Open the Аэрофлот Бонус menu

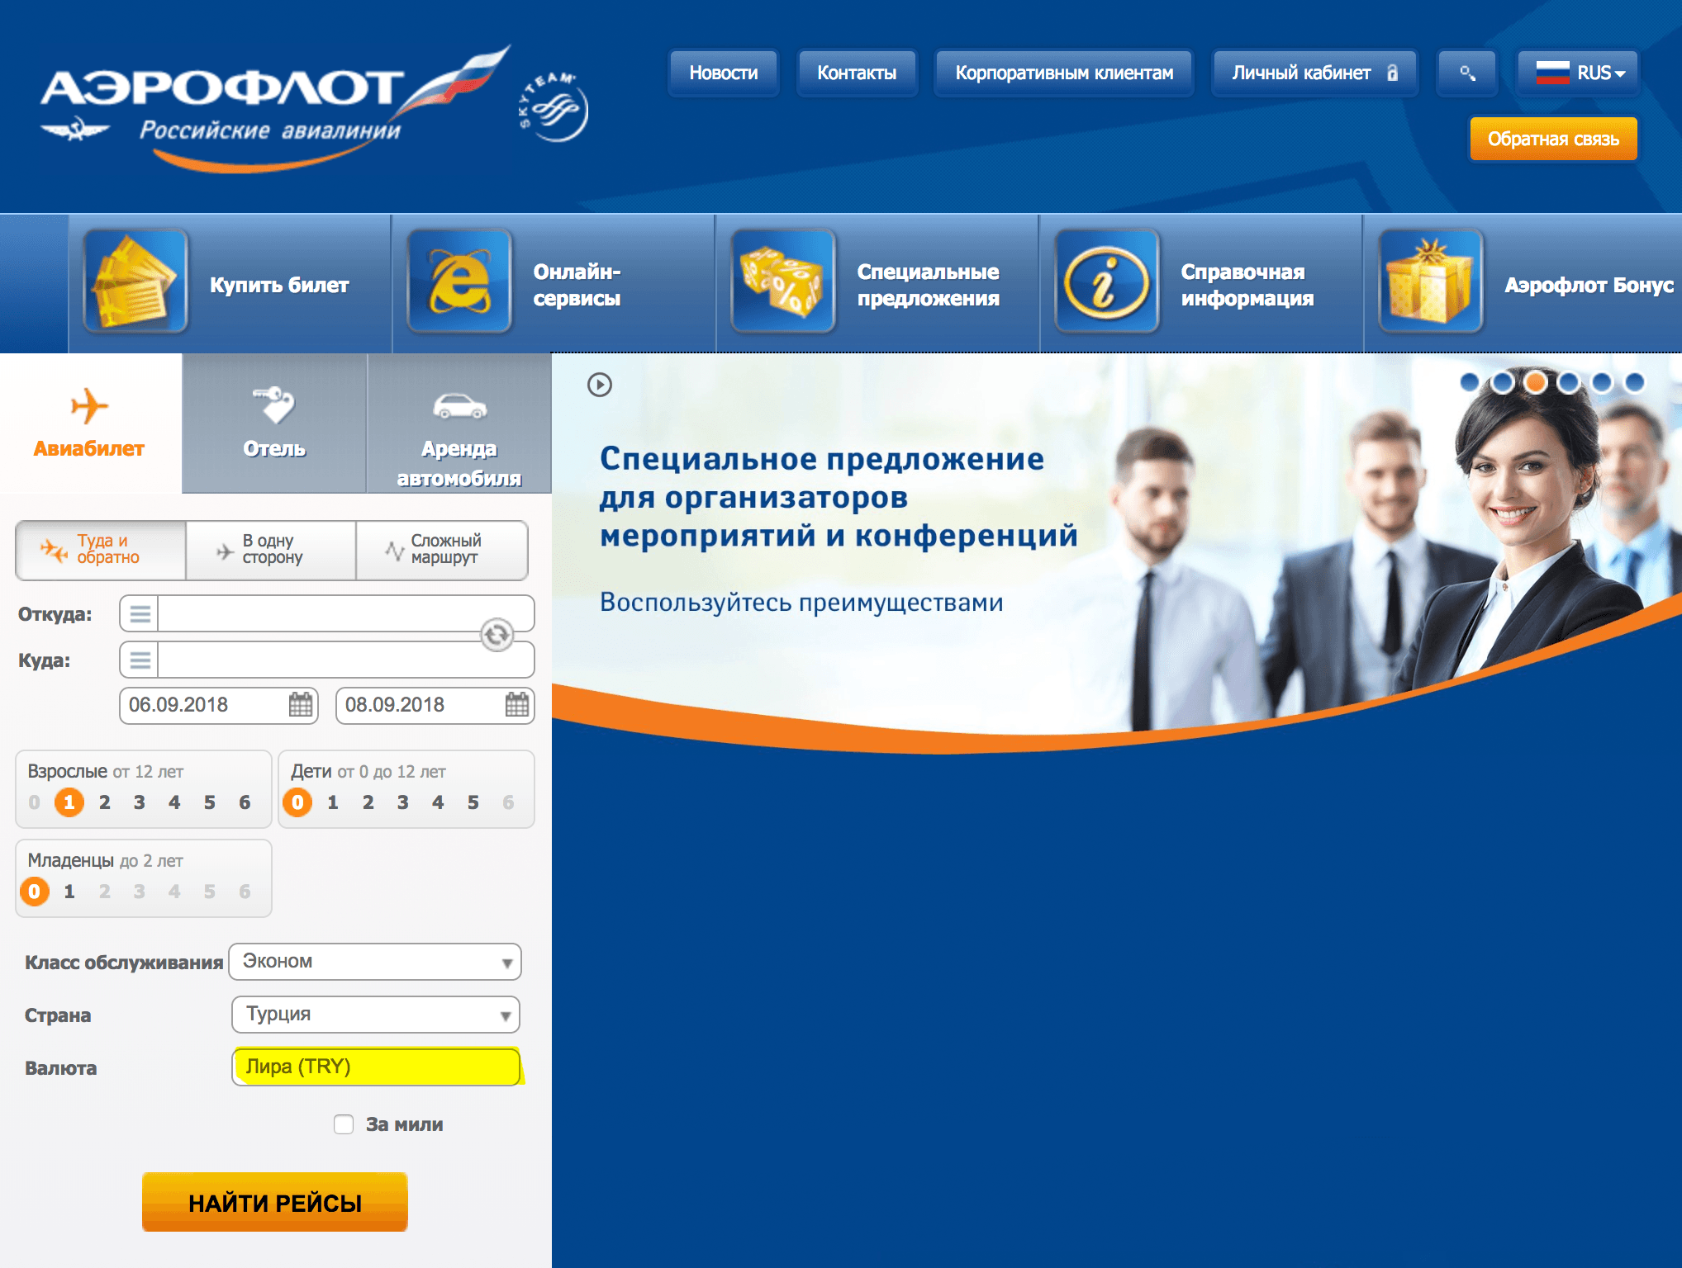click(1523, 284)
